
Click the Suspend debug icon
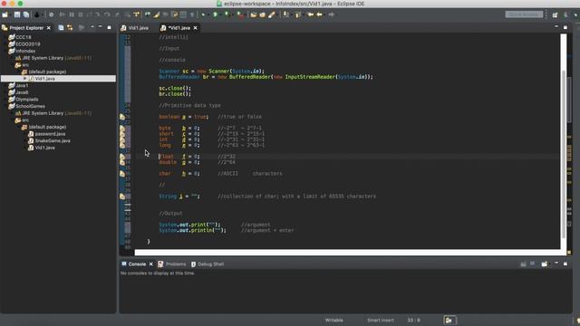coord(72,14)
